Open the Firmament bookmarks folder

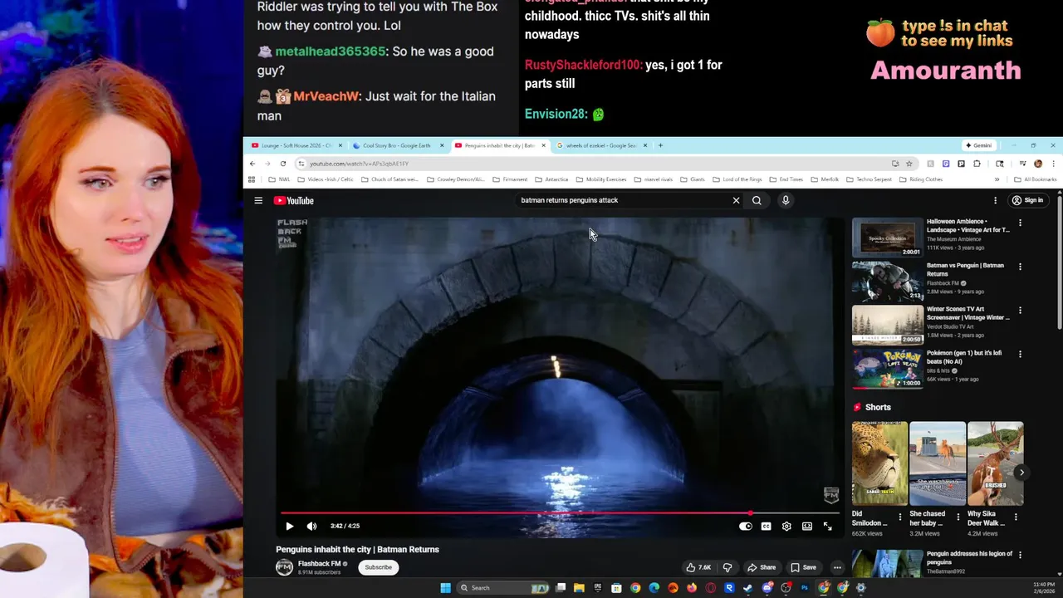[510, 179]
